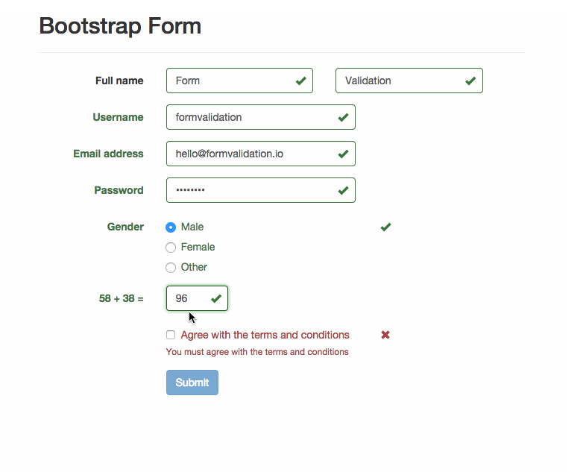Click the green checkmark beside Gender options
The image size is (586, 472).
(385, 227)
